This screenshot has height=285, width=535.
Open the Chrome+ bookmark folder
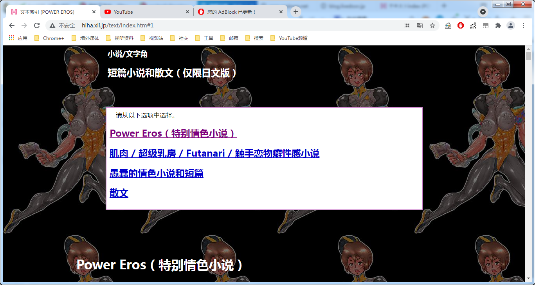click(49, 38)
